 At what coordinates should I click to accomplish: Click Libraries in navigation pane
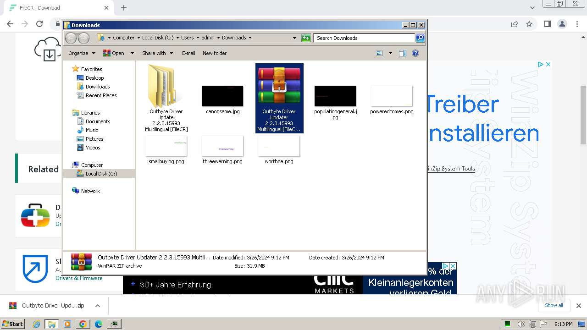point(90,113)
